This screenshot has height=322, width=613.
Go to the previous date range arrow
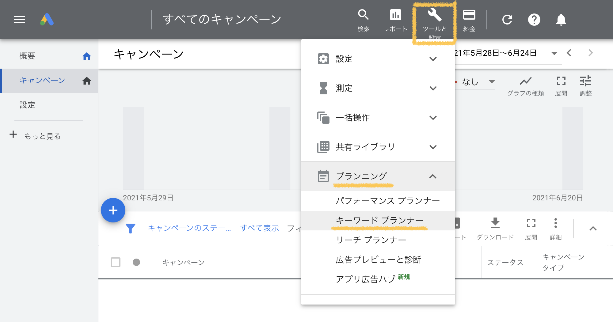click(x=569, y=53)
